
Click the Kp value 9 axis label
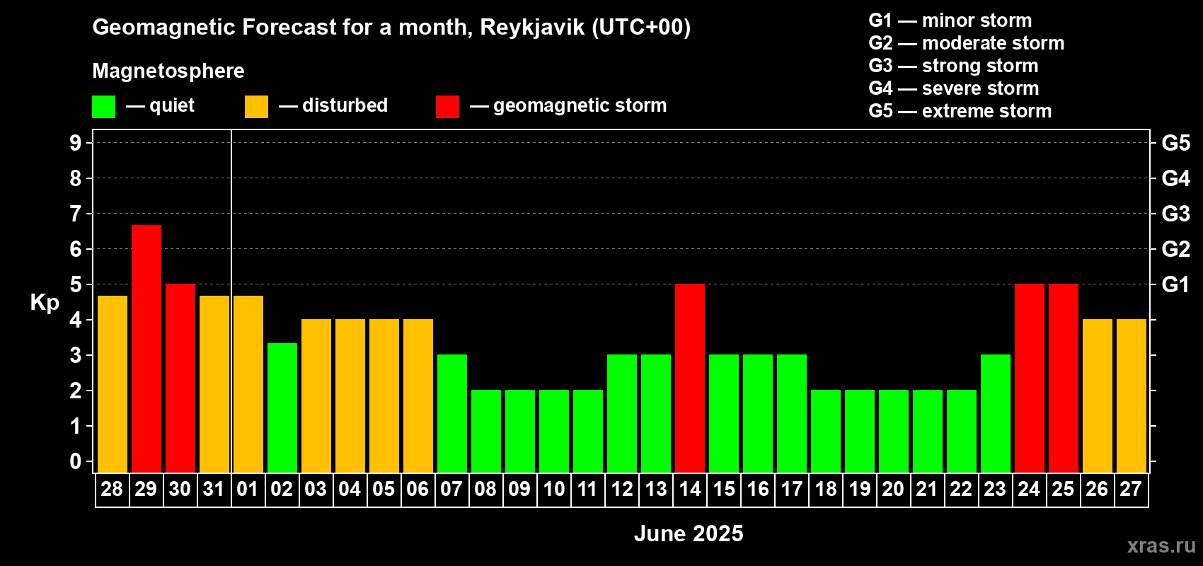(x=76, y=143)
